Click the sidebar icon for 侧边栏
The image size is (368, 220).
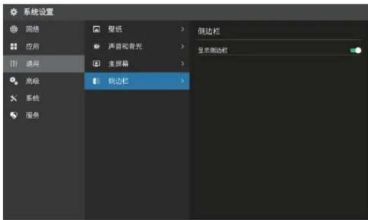coord(96,81)
